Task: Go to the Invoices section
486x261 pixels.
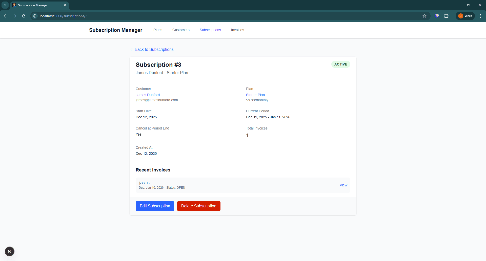Action: point(237,30)
